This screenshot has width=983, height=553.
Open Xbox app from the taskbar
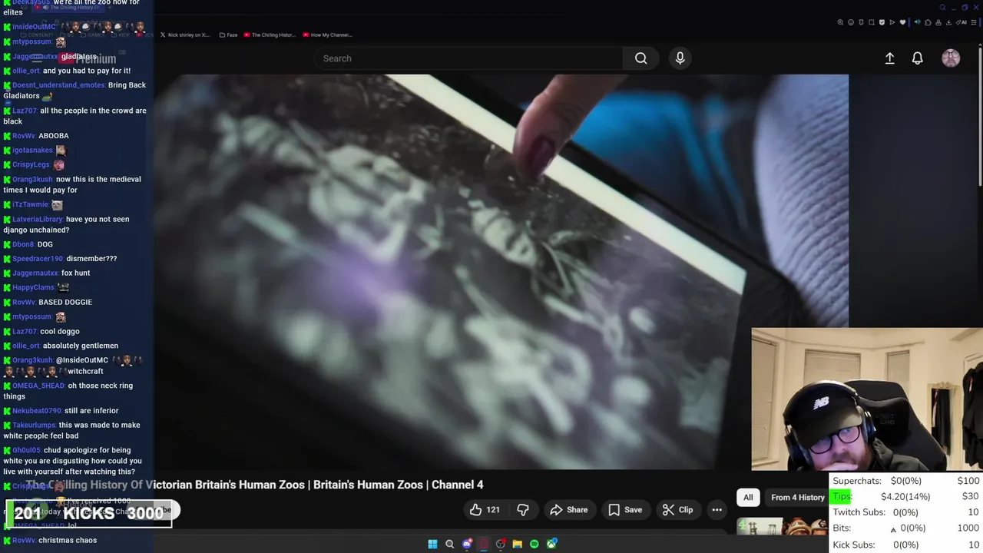[551, 544]
